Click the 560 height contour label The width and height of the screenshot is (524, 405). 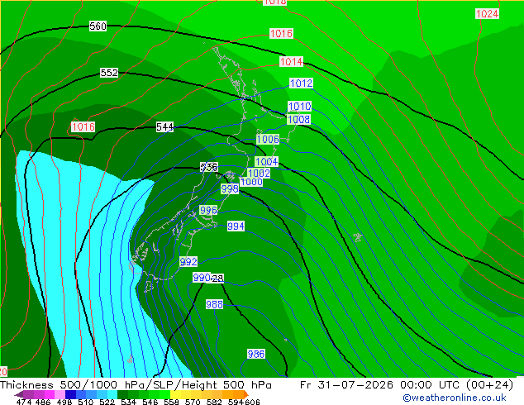tap(98, 26)
